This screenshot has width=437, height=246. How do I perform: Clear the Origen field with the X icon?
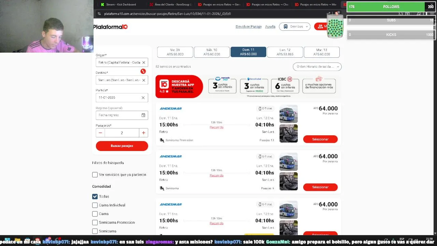click(x=144, y=63)
